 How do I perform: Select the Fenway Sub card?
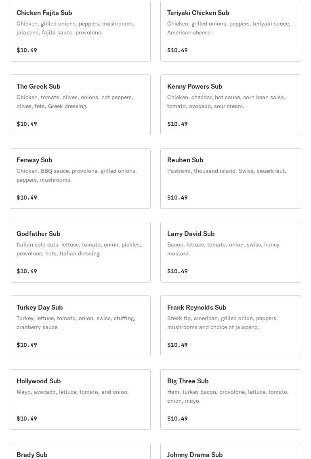pyautogui.click(x=80, y=178)
